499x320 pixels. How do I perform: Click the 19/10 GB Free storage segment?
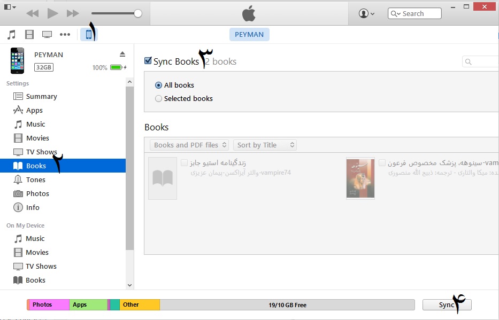pyautogui.click(x=287, y=305)
